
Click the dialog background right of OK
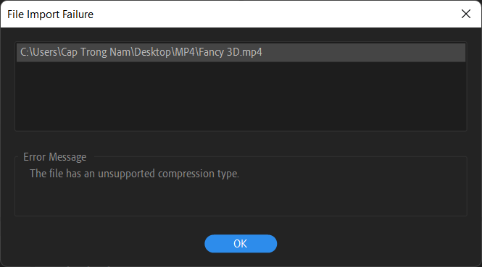[x=375, y=244]
